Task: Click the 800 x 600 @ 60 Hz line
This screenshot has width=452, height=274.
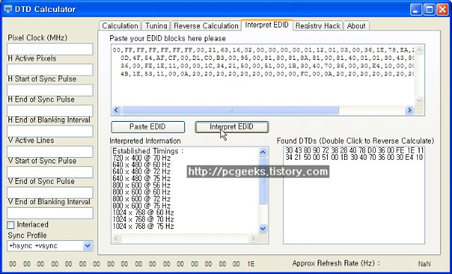Action: (141, 192)
